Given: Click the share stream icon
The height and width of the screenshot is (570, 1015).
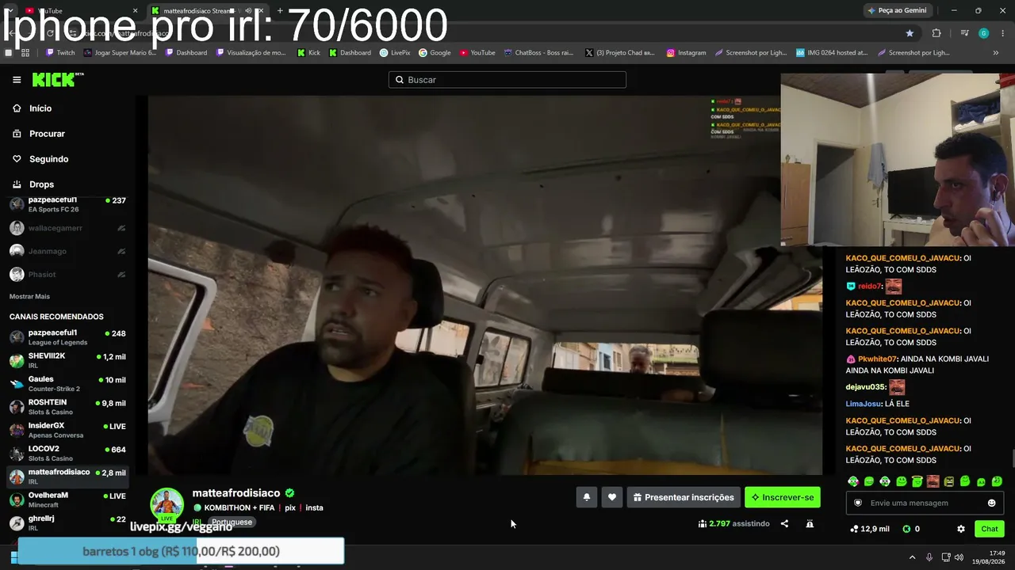Looking at the screenshot, I should click(x=784, y=524).
